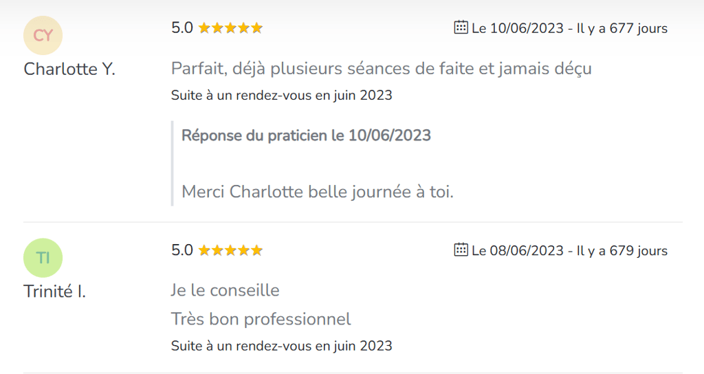Click calendar icon beside 10/06/2023 date

[x=461, y=27]
